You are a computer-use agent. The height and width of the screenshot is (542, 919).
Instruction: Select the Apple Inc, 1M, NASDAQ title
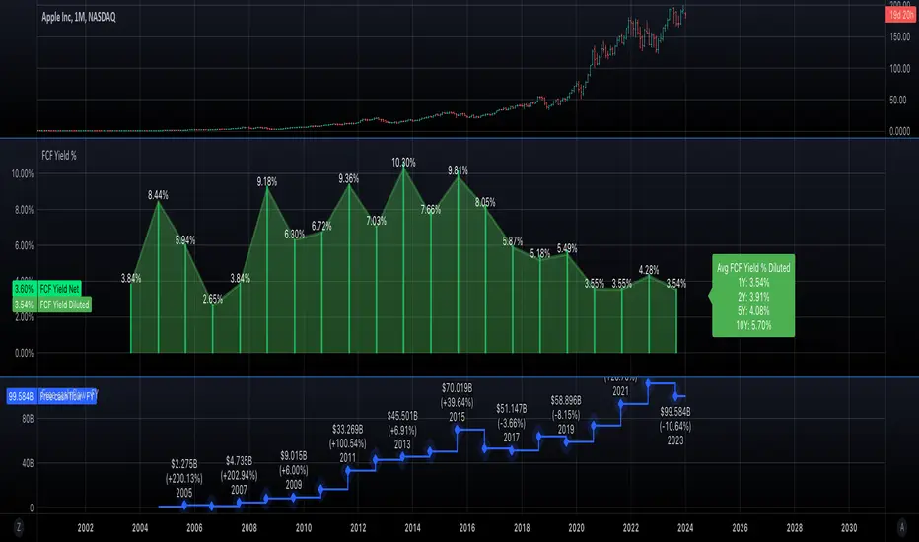click(87, 16)
